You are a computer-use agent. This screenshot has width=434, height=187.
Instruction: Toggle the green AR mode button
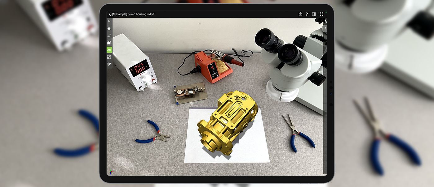109,50
